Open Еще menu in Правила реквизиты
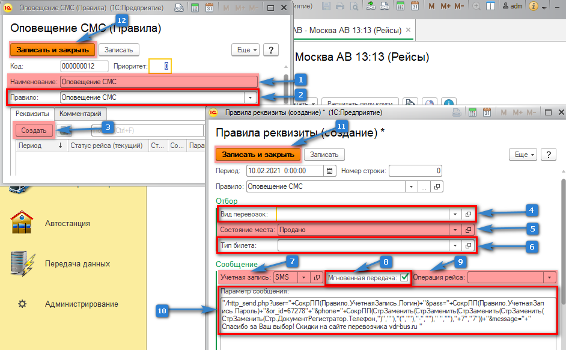The height and width of the screenshot is (350, 566). (523, 155)
